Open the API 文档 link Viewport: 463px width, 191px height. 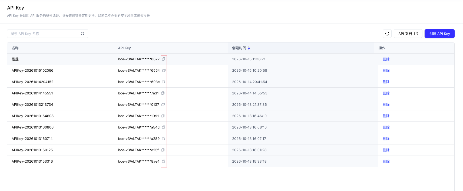pyautogui.click(x=408, y=34)
